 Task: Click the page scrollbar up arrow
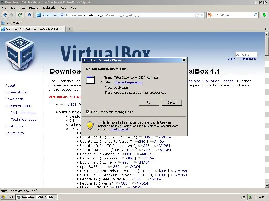(x=267, y=34)
